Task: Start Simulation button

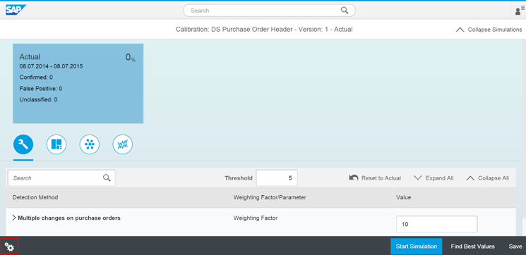Action: (x=417, y=247)
